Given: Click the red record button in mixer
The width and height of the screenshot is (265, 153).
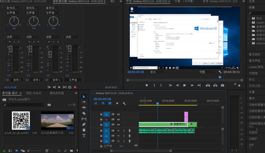Looking at the screenshot, I should point(75,87).
